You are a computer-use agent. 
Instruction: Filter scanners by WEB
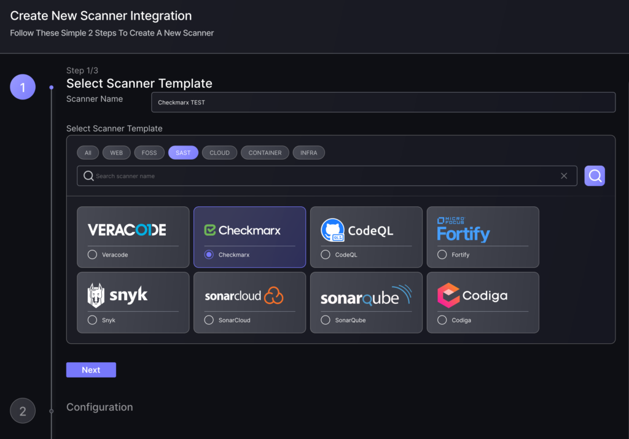[116, 153]
